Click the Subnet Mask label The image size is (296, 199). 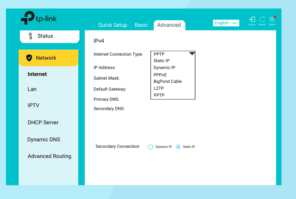tap(107, 78)
